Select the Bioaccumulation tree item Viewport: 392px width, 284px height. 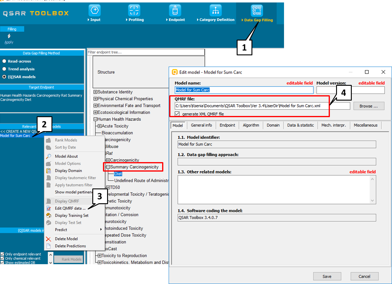pyautogui.click(x=117, y=133)
